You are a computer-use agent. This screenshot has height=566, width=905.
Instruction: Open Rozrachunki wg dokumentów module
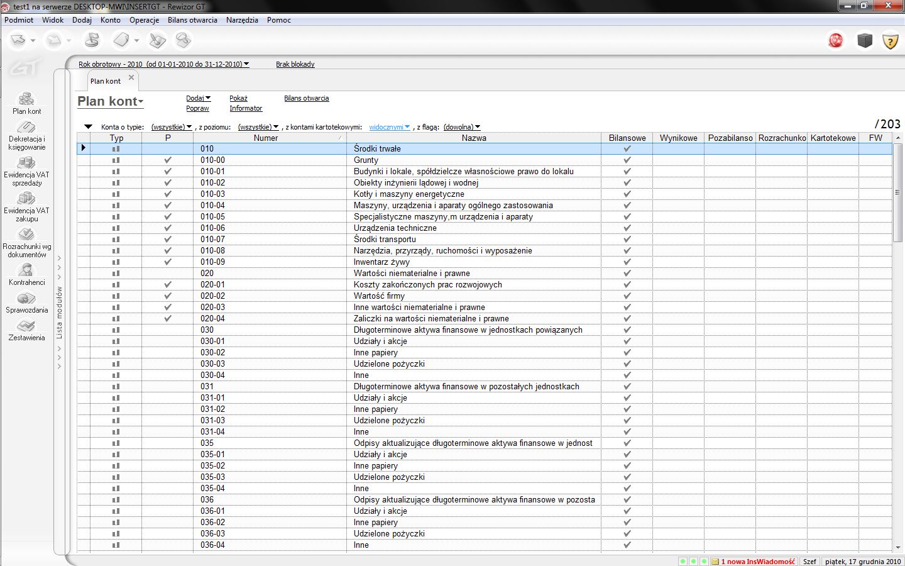pyautogui.click(x=26, y=243)
